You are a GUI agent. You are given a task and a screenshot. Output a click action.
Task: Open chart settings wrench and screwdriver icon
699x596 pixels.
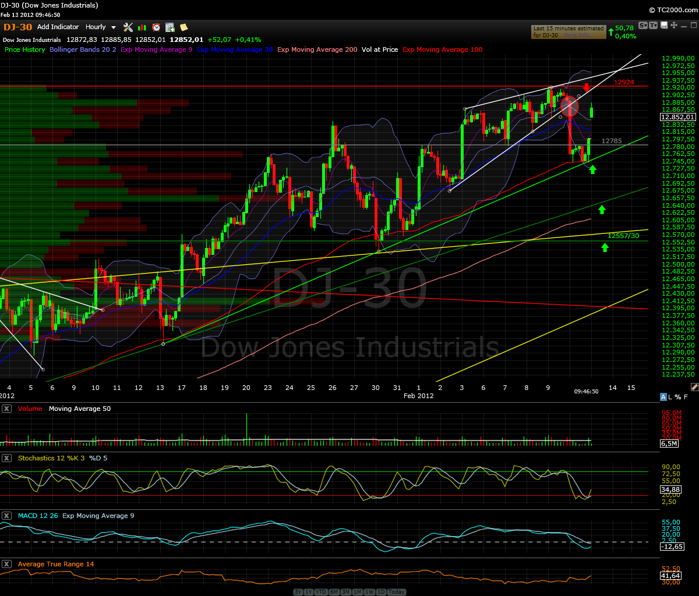(x=128, y=27)
